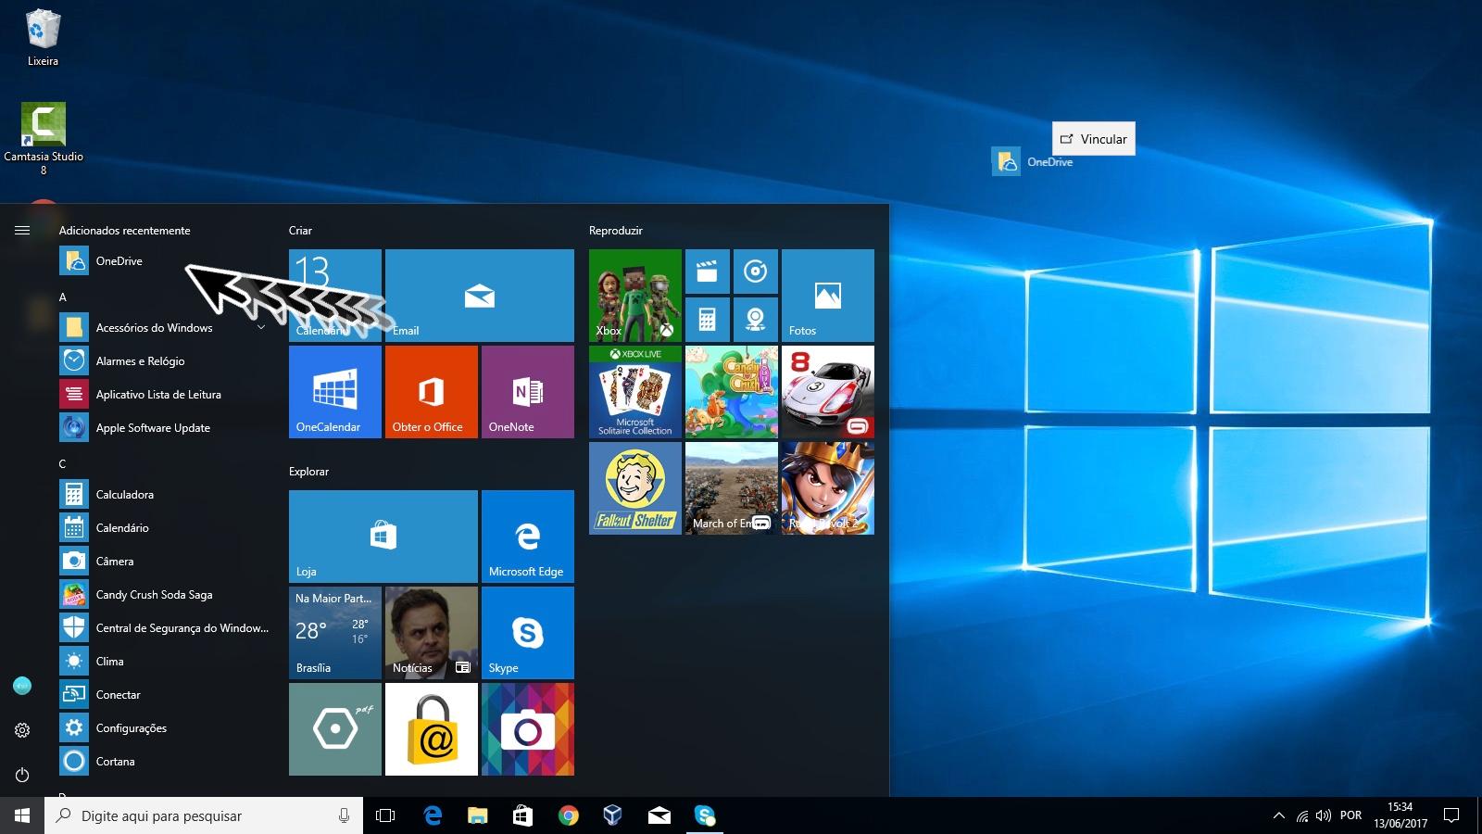Click the Obter o Office tile
The width and height of the screenshot is (1482, 834).
point(432,392)
